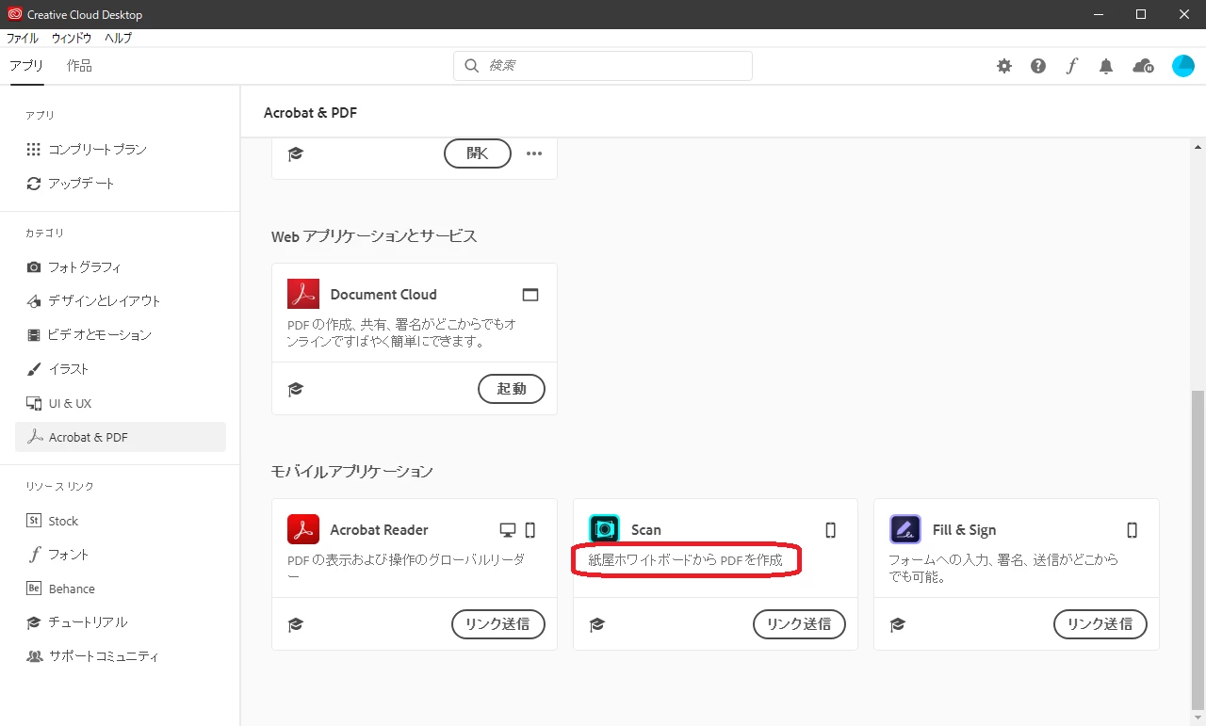This screenshot has width=1206, height=726.
Task: Select アップデート in sidebar
Action: pos(121,184)
